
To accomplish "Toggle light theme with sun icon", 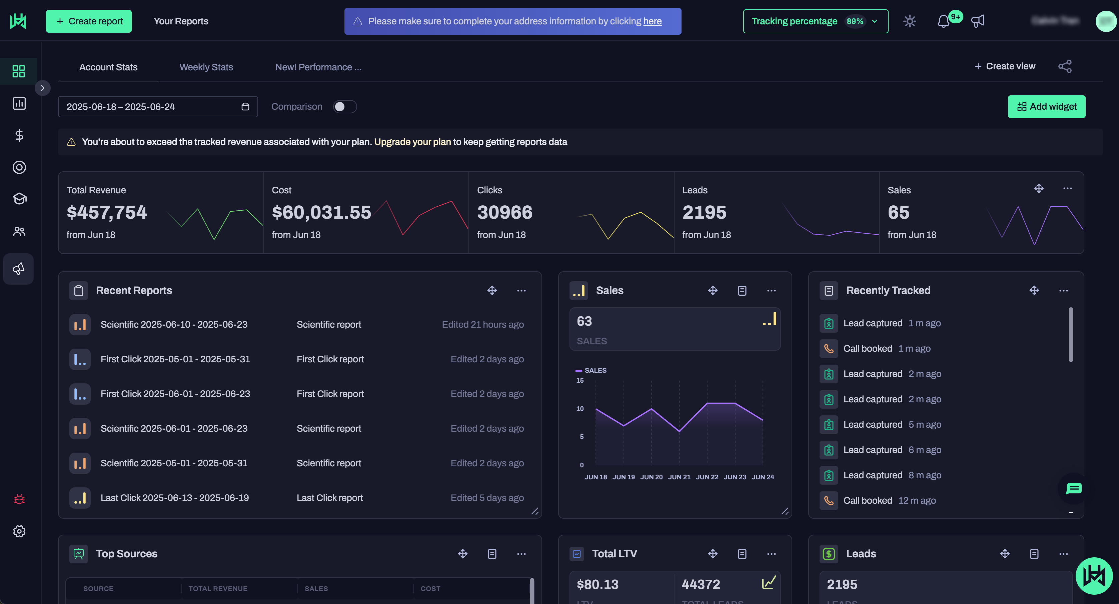I will pos(909,21).
